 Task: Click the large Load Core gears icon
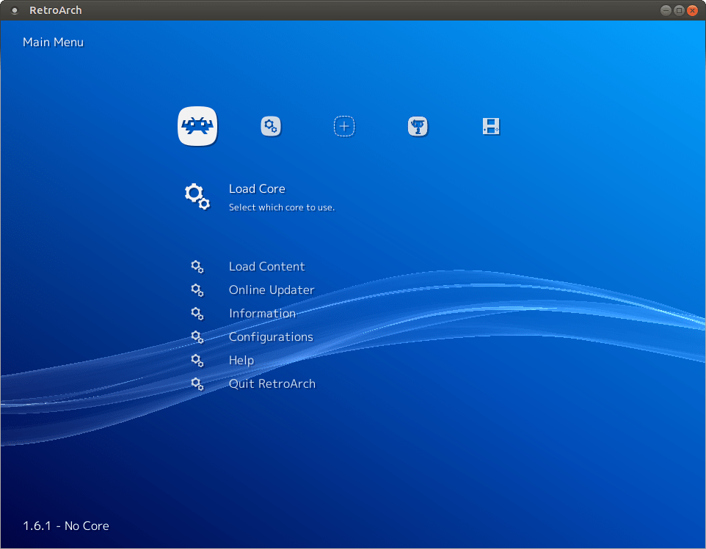[196, 196]
